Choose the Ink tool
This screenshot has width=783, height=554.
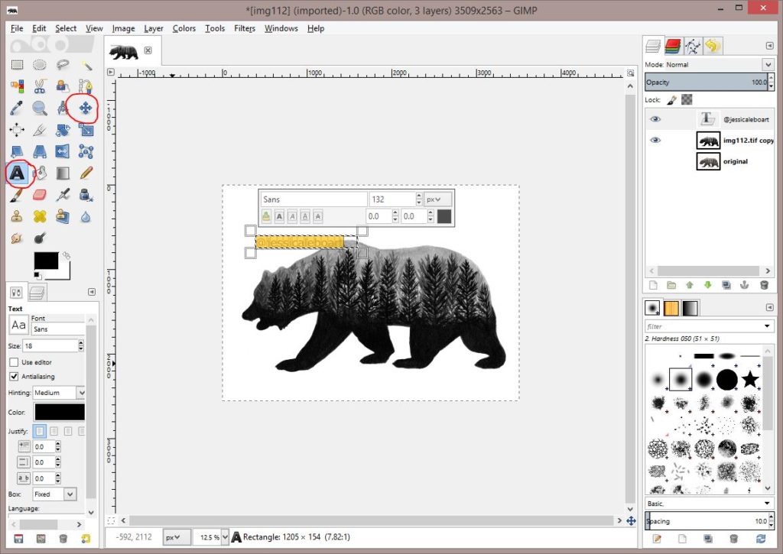[86, 195]
